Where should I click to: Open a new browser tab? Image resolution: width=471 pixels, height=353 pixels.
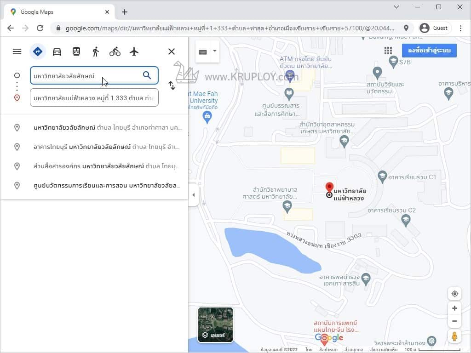[125, 12]
